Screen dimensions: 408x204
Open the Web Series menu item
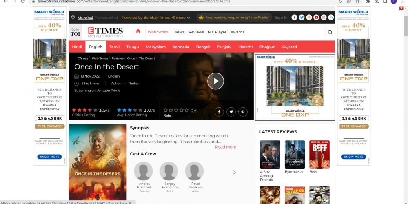coord(157,32)
